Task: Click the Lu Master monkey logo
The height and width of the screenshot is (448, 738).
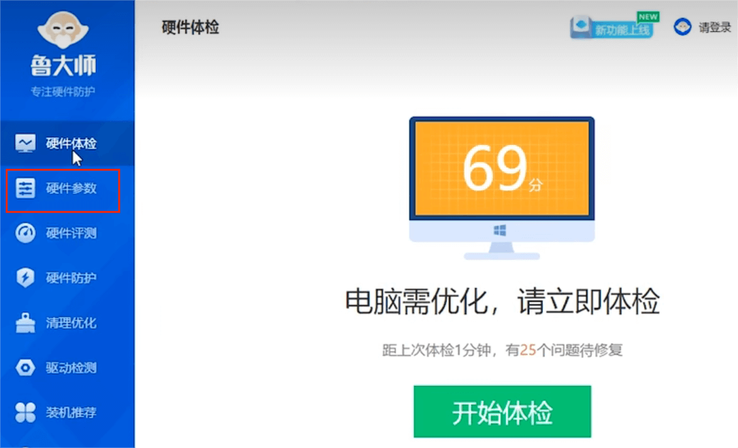Action: [63, 31]
